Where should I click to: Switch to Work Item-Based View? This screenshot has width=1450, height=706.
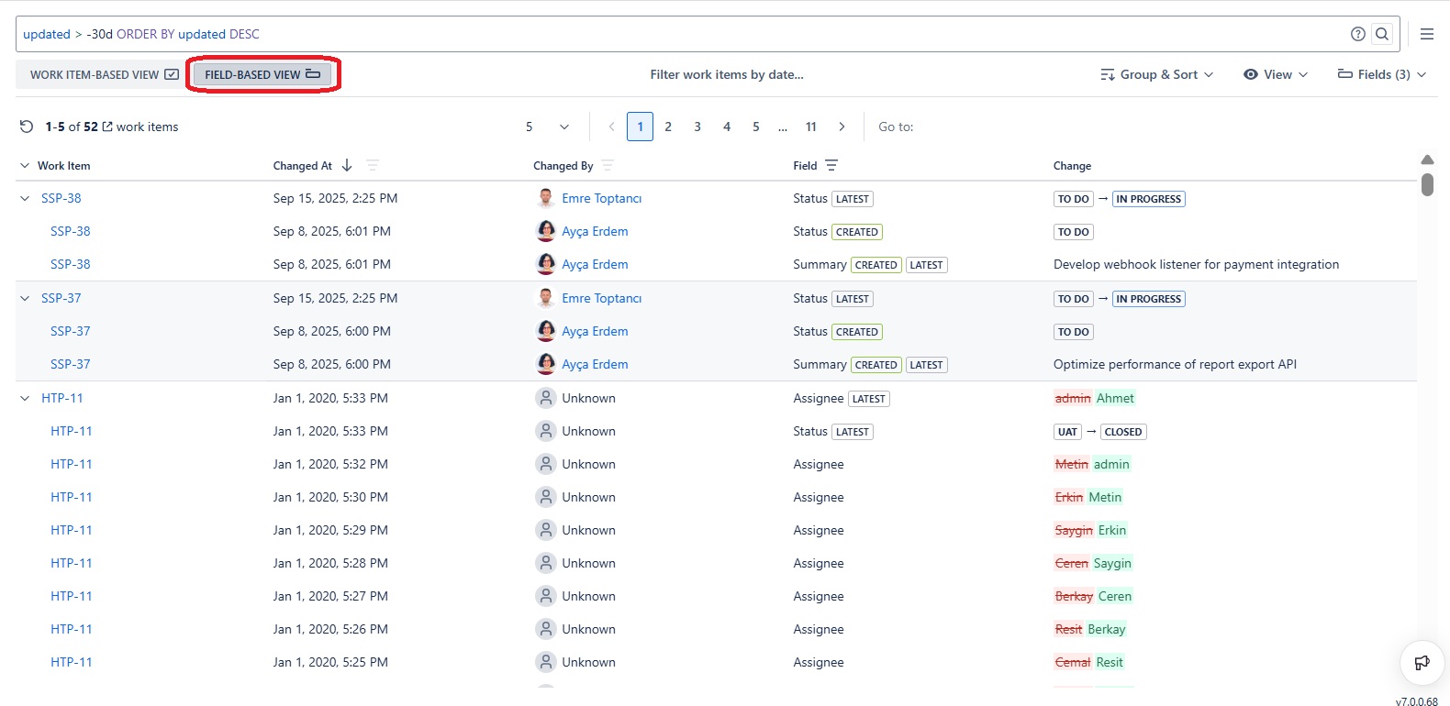(104, 74)
